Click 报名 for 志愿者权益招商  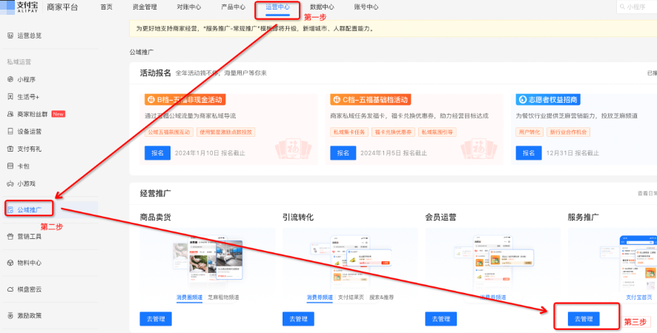529,153
